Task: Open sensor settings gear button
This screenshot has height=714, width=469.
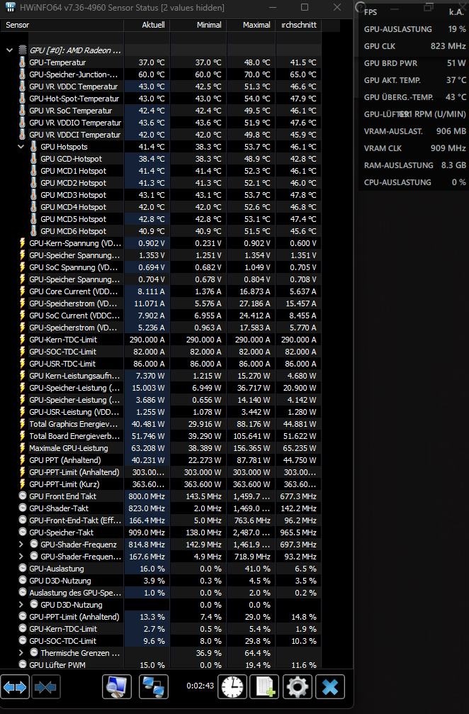Action: (297, 686)
